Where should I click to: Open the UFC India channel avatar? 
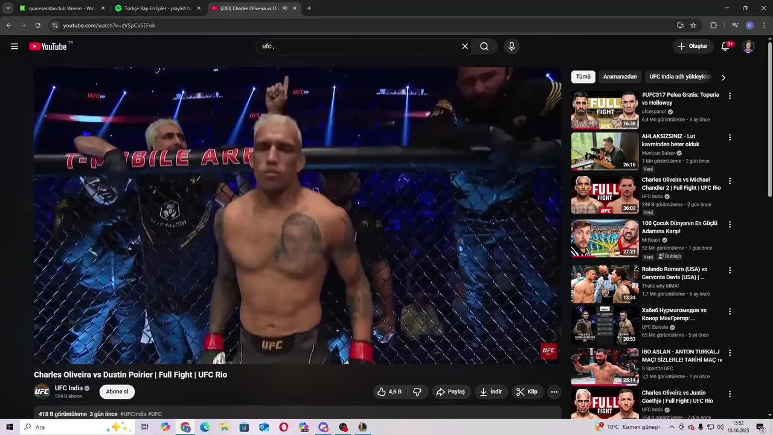tap(42, 392)
